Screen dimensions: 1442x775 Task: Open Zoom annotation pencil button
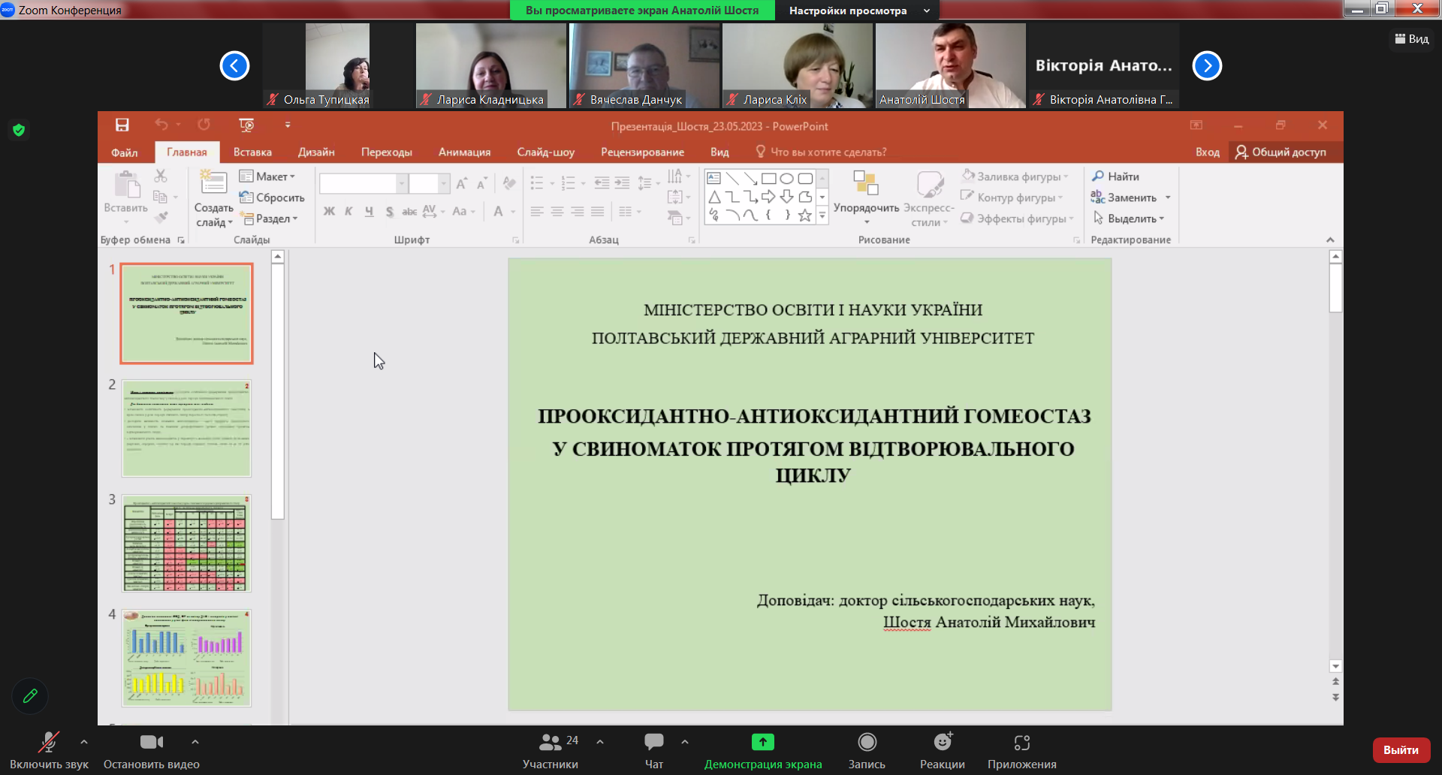(30, 696)
